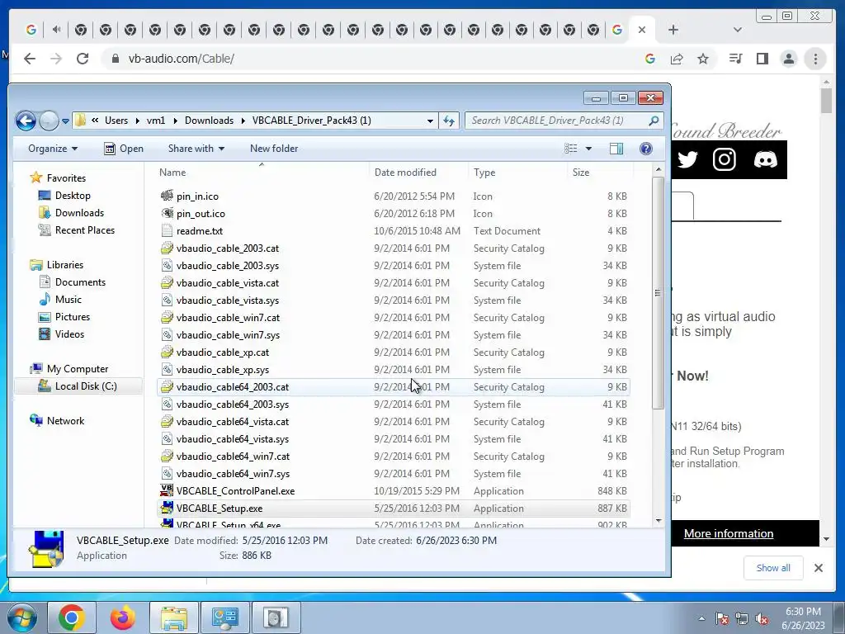Click Explorer's forward navigation arrow
845x634 pixels.
49,121
